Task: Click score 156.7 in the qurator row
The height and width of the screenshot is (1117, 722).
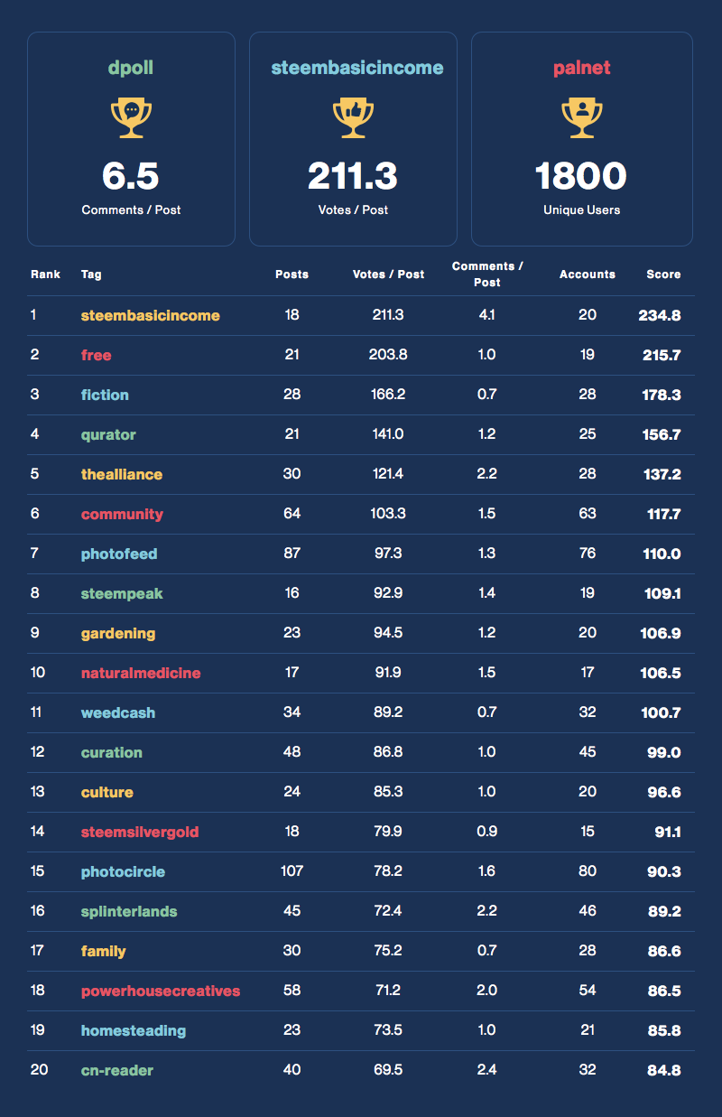Action: 661,434
